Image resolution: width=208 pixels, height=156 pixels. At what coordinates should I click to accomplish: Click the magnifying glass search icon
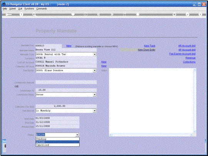(x=34, y=15)
